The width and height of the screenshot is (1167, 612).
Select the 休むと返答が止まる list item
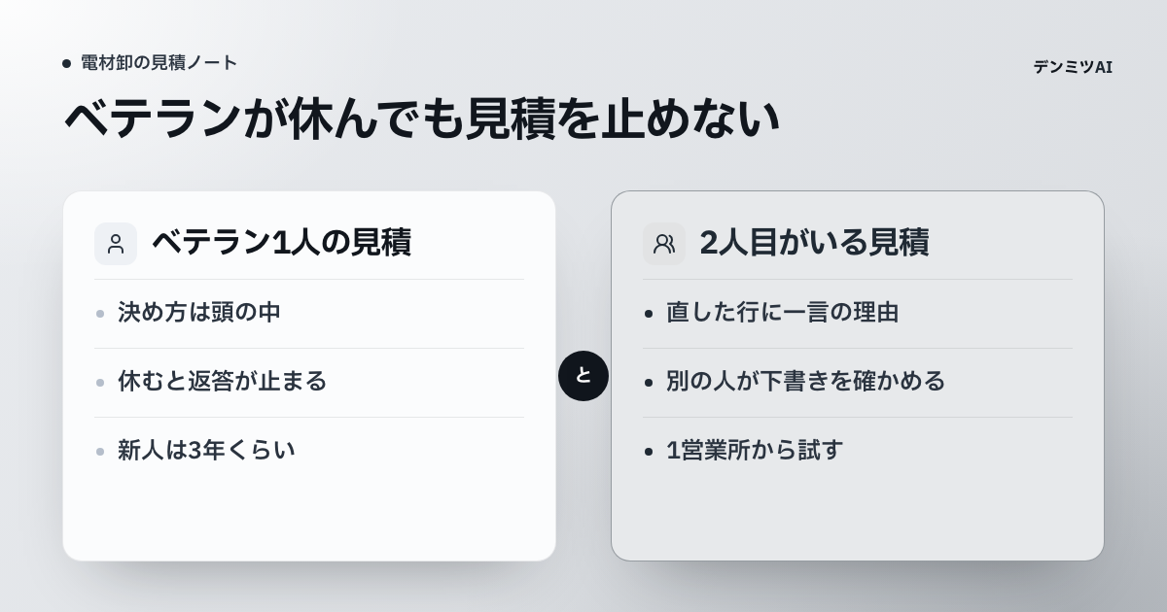309,382
